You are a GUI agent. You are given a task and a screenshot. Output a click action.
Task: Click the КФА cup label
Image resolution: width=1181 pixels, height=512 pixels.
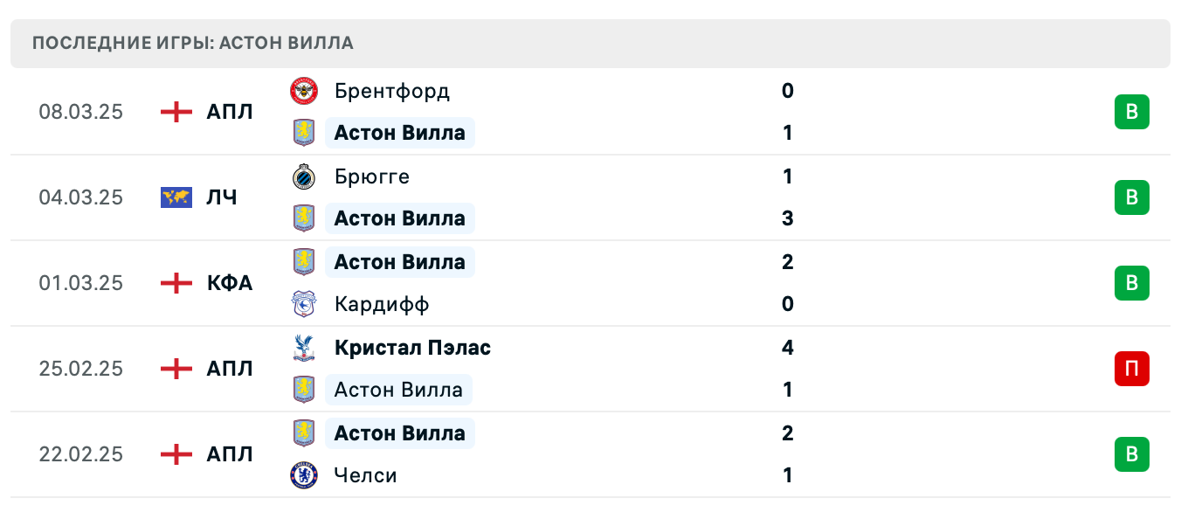coord(230,283)
